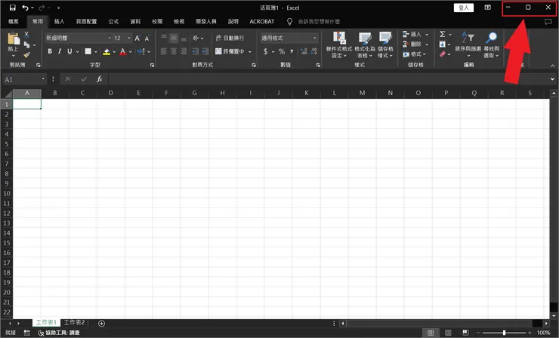Click the Save icon in quick access toolbar

(13, 8)
